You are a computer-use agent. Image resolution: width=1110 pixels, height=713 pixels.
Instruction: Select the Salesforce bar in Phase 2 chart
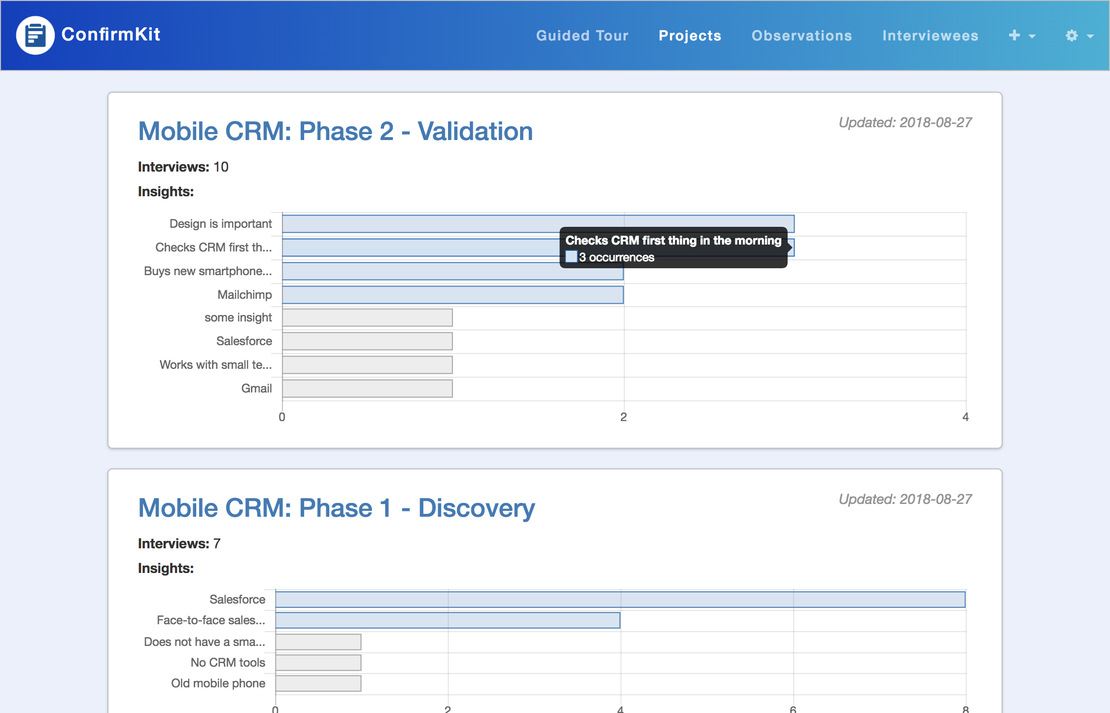[x=368, y=341]
